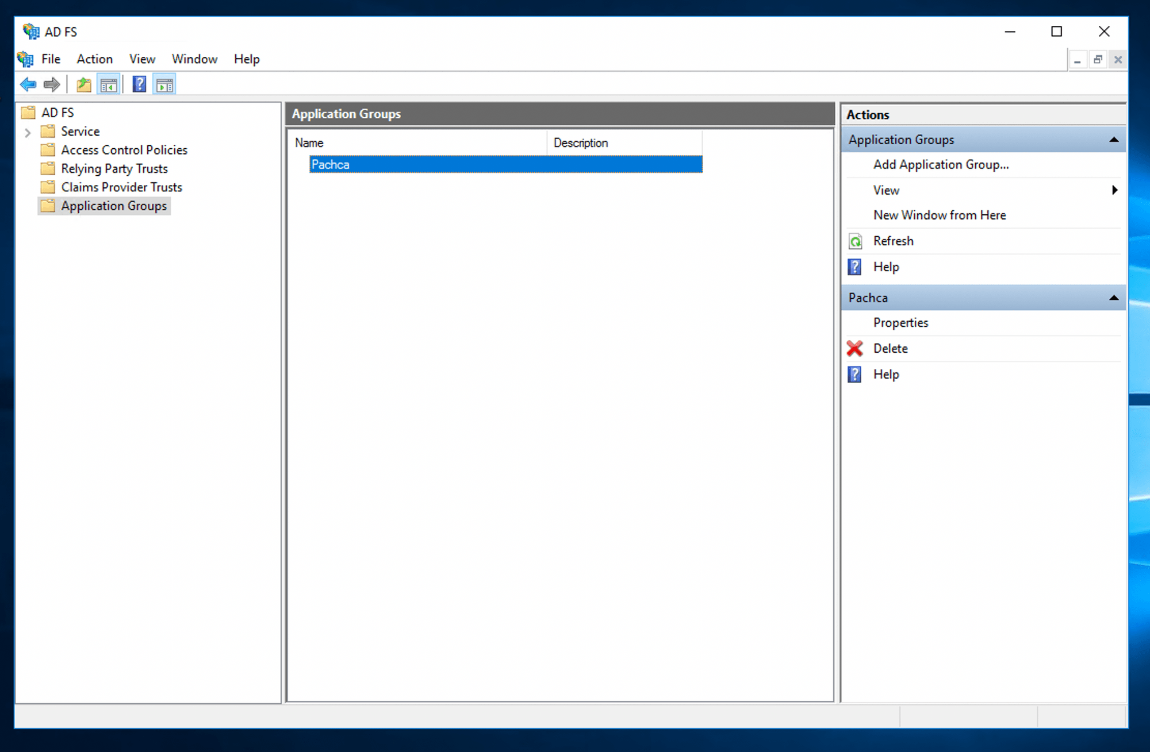Select Claims Provider Trusts folder
Image resolution: width=1150 pixels, height=752 pixels.
point(121,187)
